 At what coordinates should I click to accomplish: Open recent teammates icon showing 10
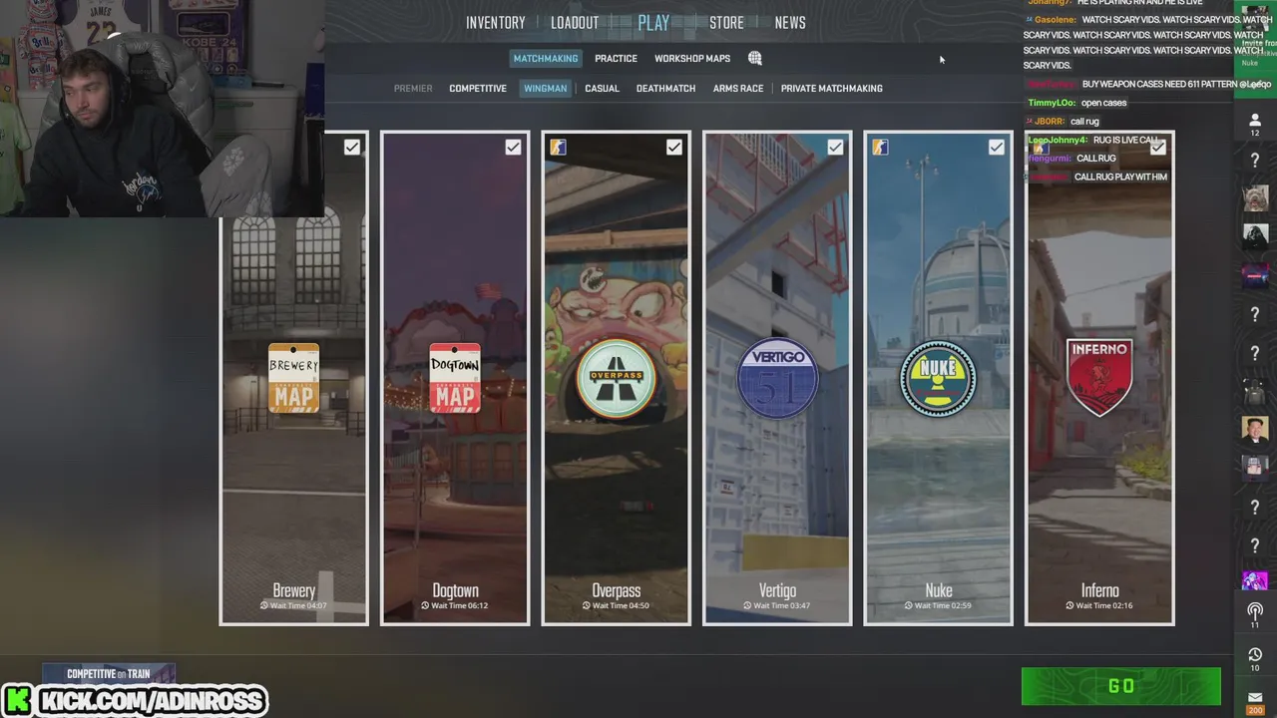(1255, 659)
